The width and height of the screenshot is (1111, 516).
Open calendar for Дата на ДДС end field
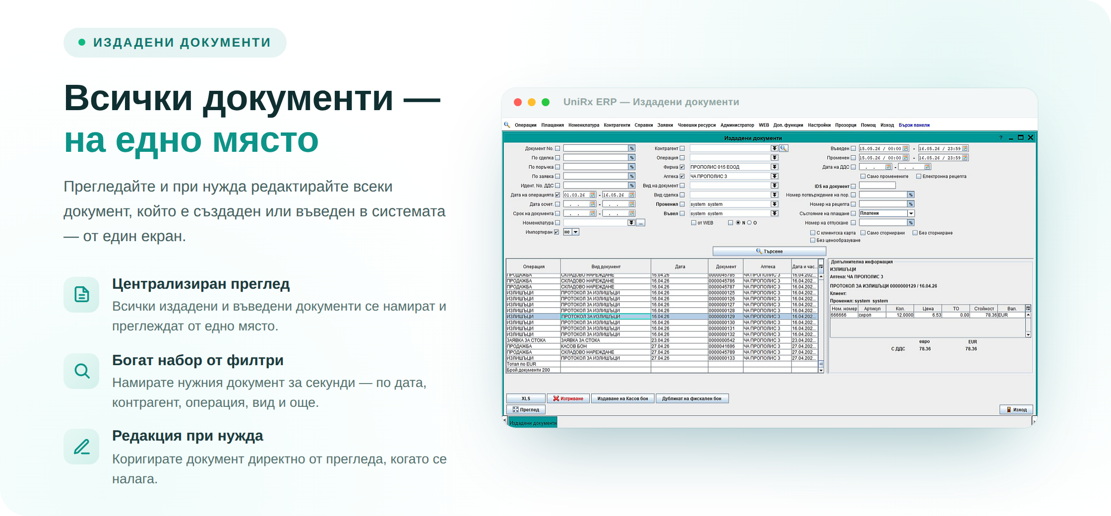[x=927, y=167]
